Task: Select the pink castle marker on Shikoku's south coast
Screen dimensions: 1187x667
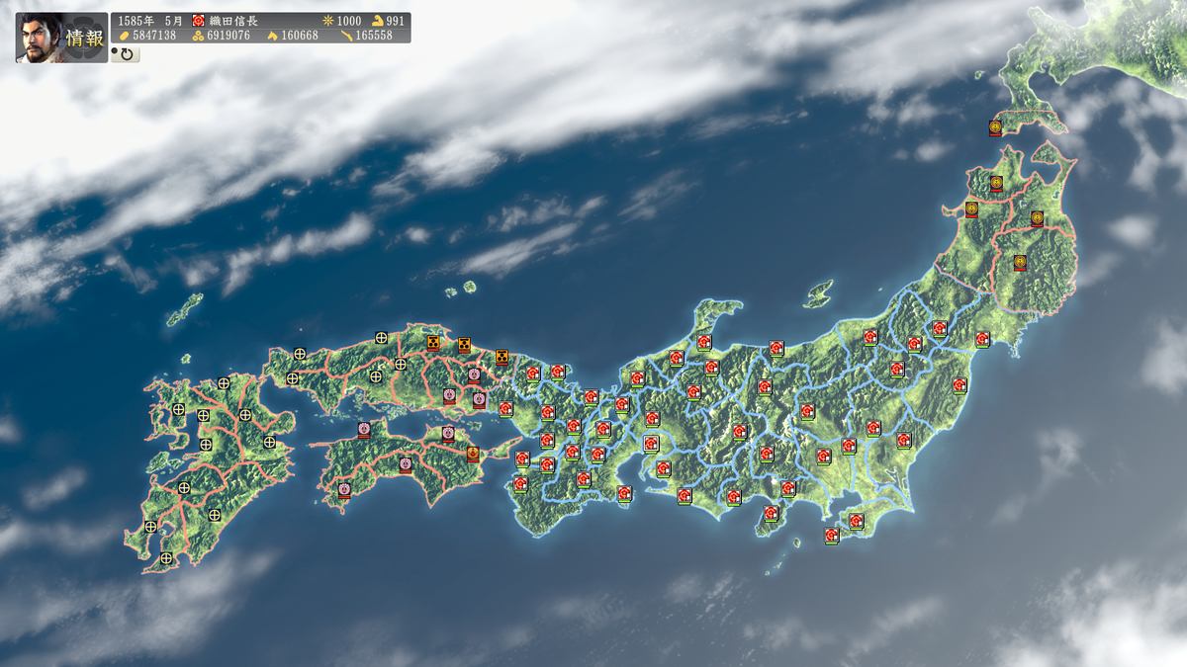Action: pyautogui.click(x=405, y=464)
